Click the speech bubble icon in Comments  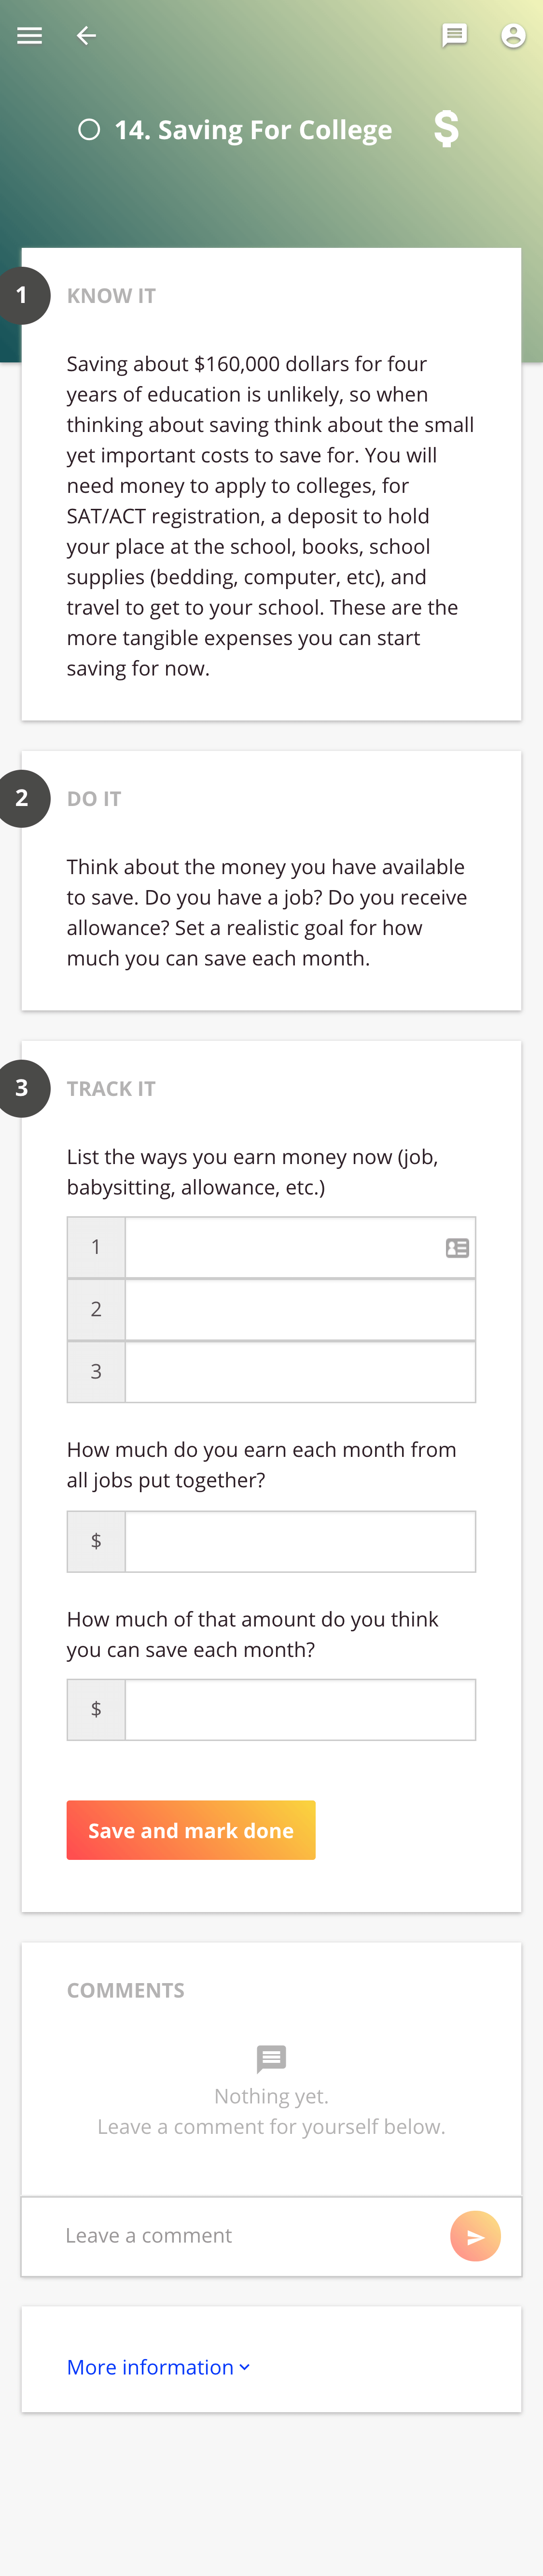click(x=271, y=2059)
